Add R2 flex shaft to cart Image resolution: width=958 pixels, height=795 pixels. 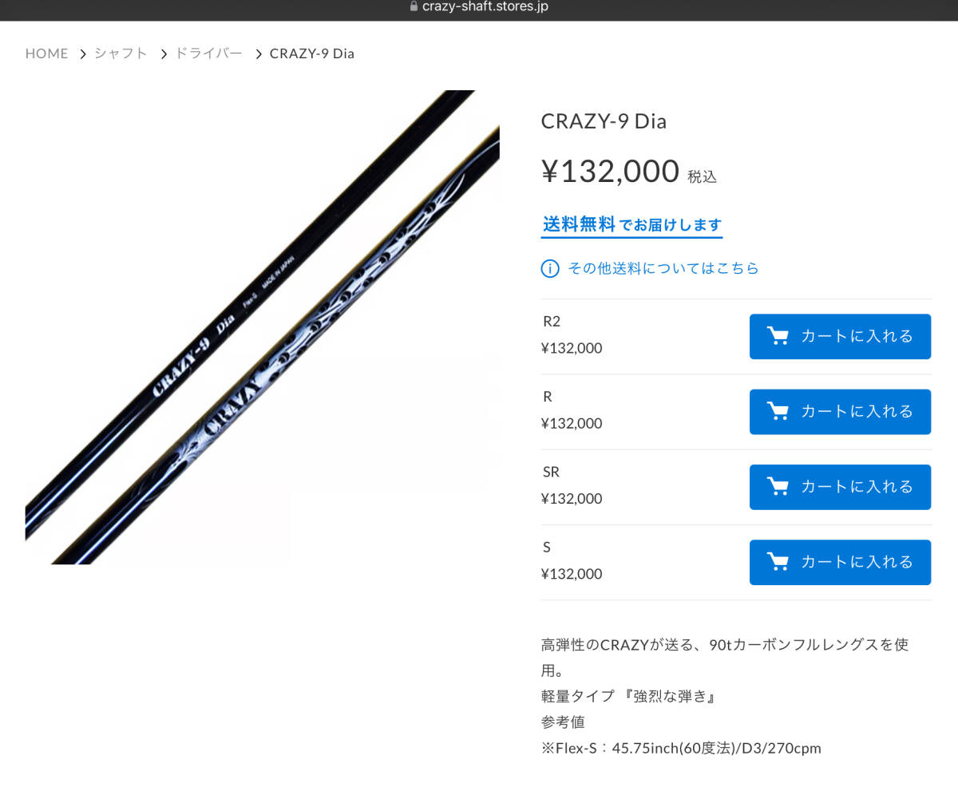pyautogui.click(x=840, y=336)
